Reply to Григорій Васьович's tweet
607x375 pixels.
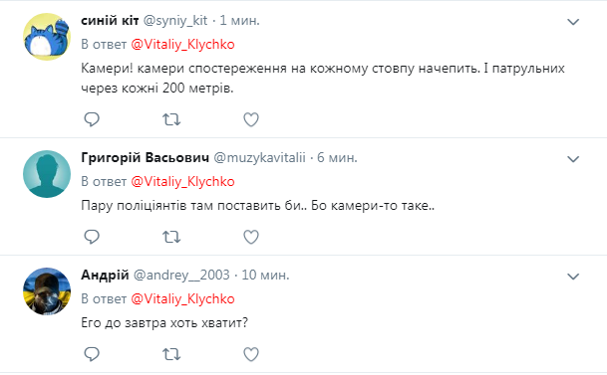click(92, 237)
